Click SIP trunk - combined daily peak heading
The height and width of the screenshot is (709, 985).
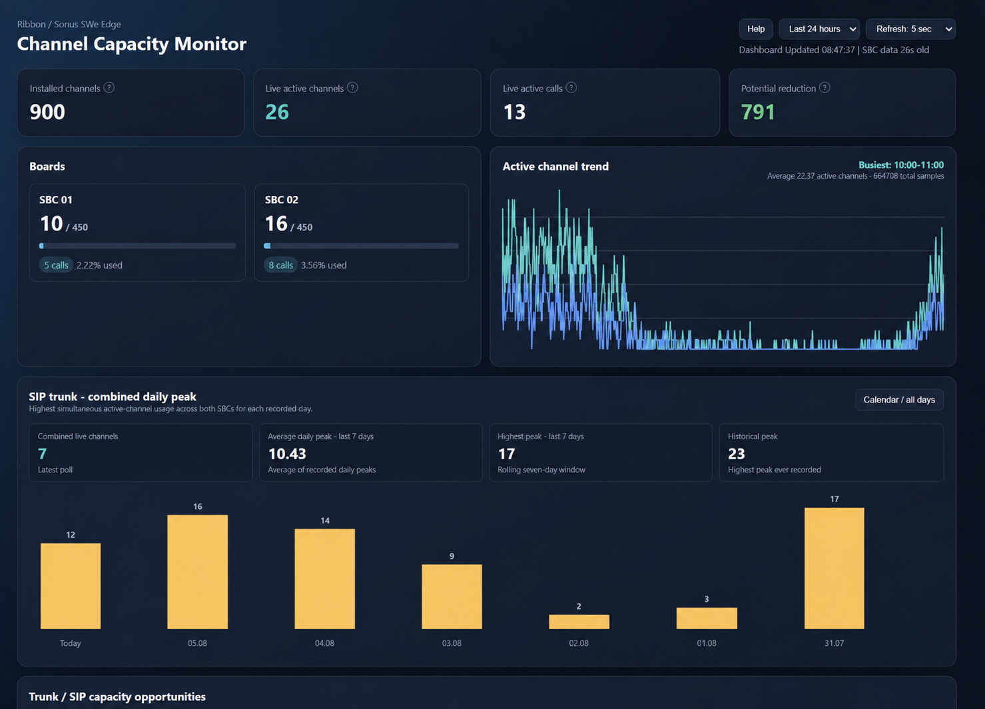(113, 396)
